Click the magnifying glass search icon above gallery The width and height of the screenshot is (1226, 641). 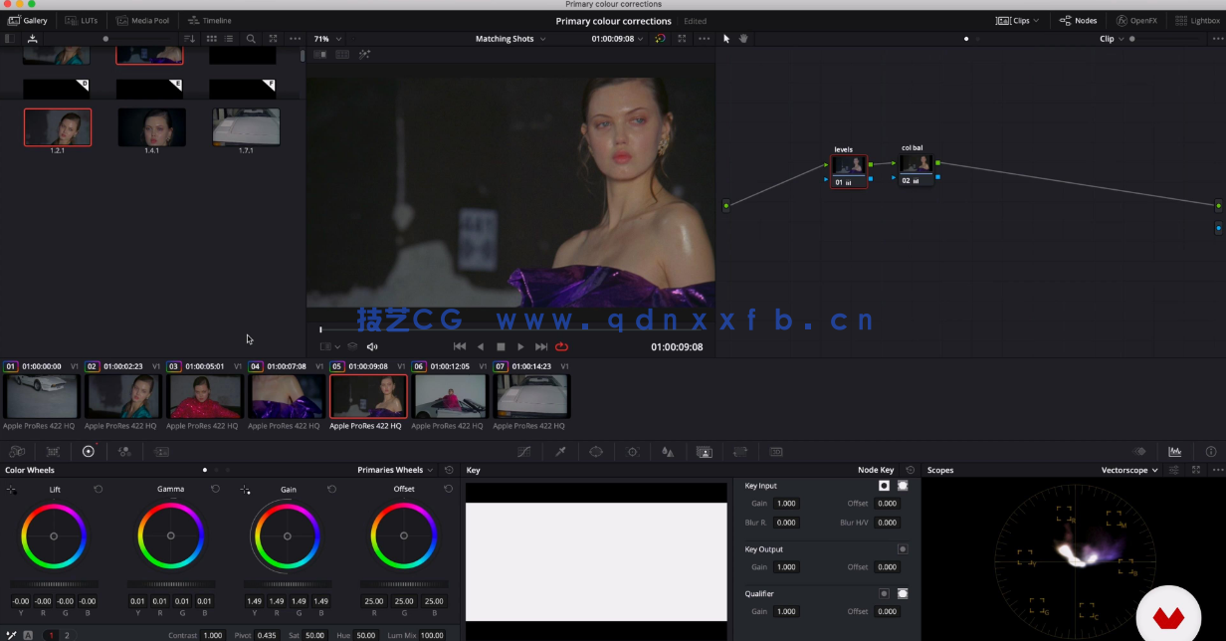click(251, 38)
